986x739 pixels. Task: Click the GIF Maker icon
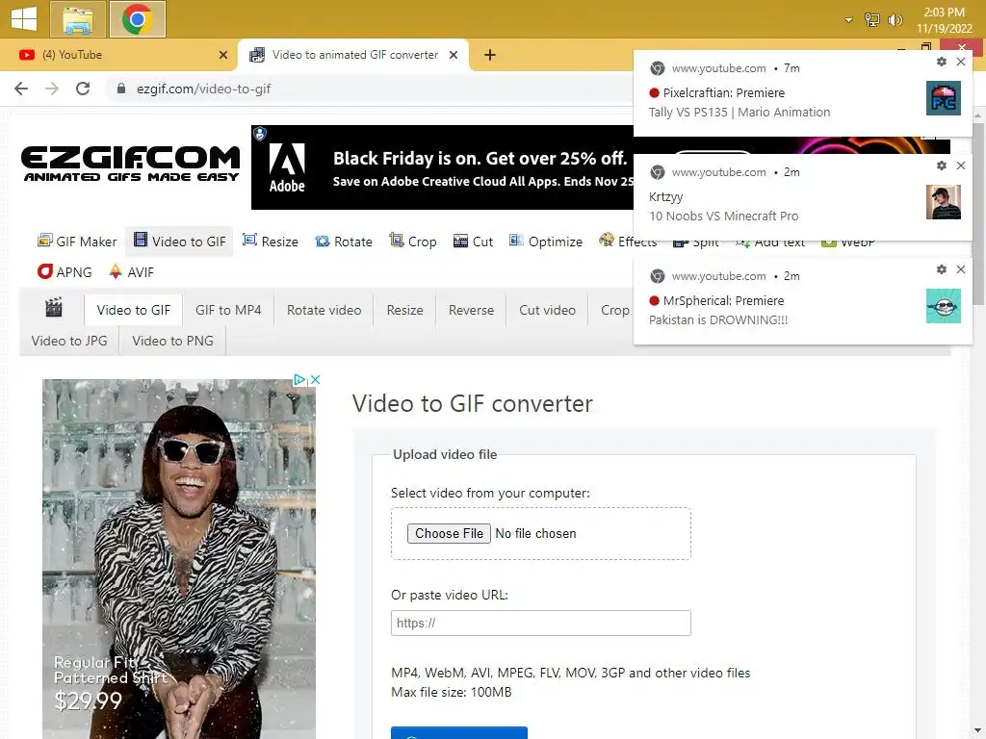44,241
